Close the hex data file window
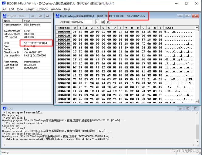This screenshot has width=202, height=155. [x=195, y=16]
